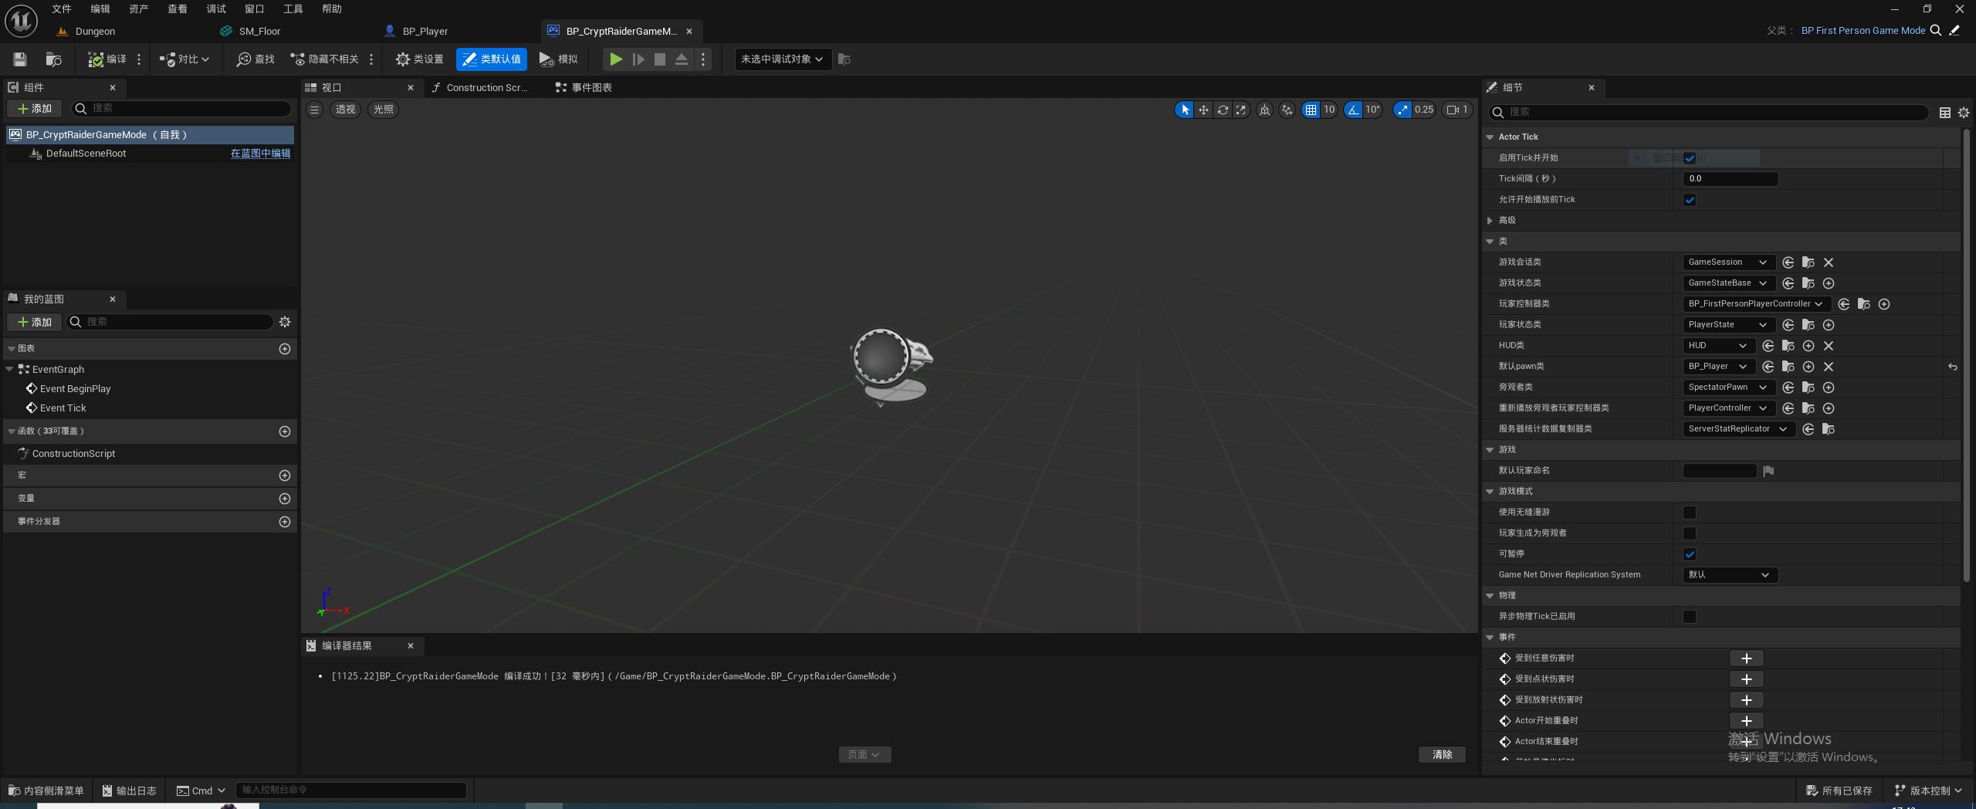Select the DefaultSceneRoot component
The height and width of the screenshot is (809, 1976).
click(86, 154)
